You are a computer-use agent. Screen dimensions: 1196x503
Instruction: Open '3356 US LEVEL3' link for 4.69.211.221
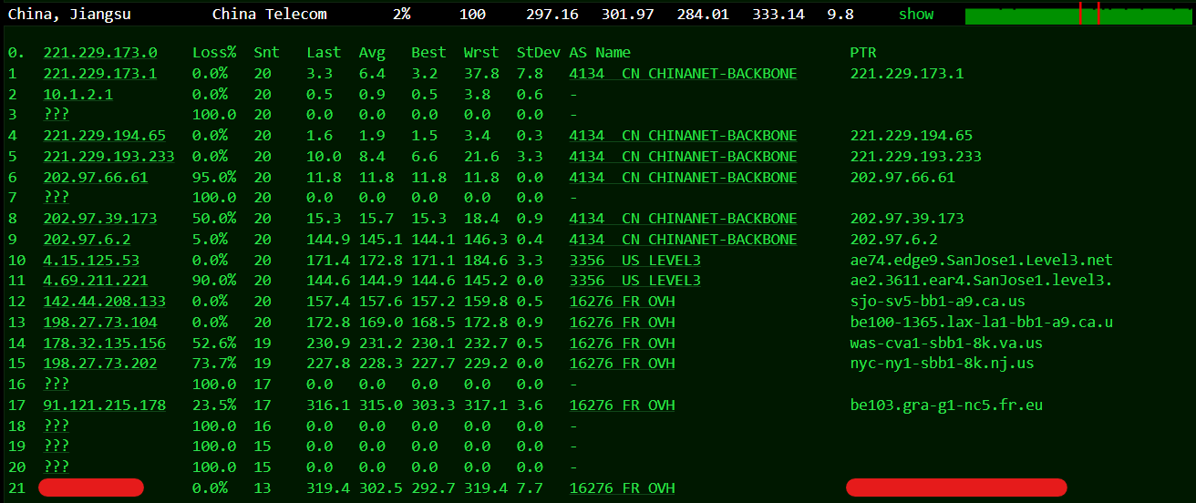click(635, 281)
